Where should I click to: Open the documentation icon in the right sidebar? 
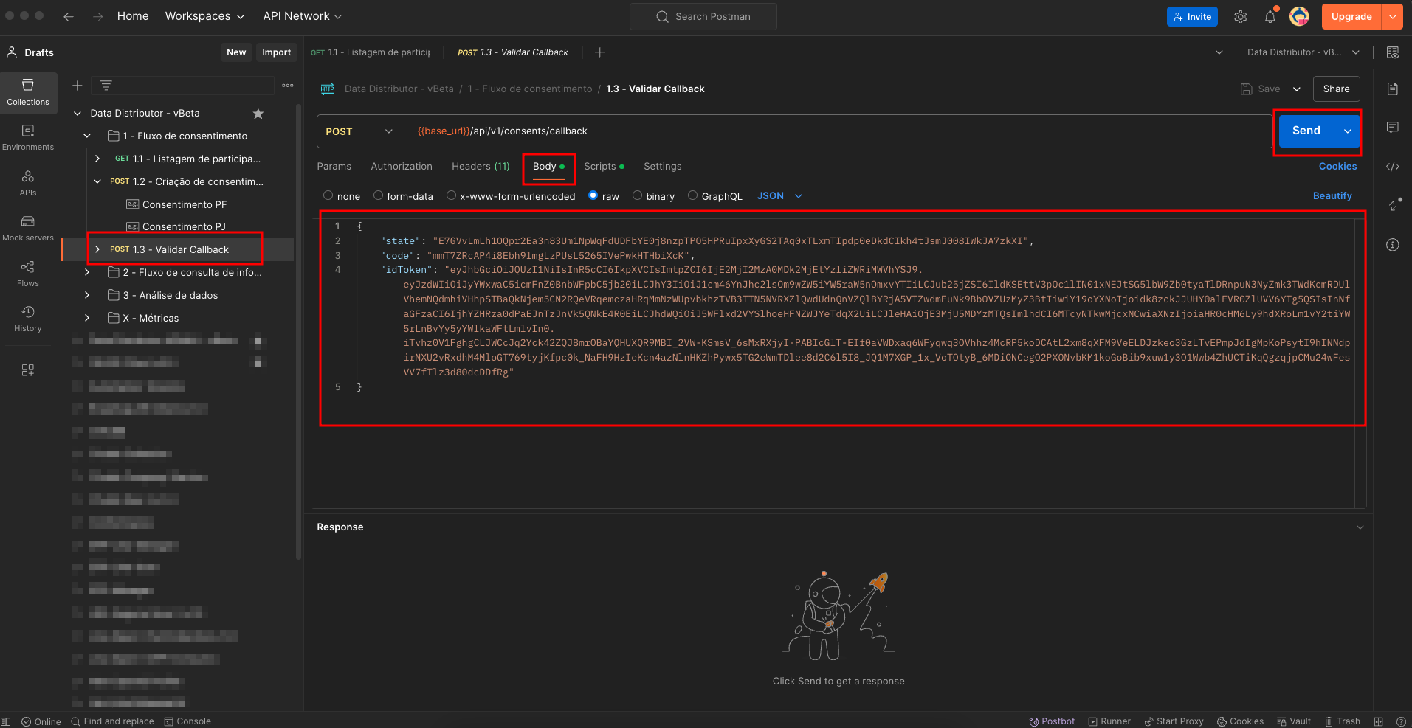tap(1393, 89)
